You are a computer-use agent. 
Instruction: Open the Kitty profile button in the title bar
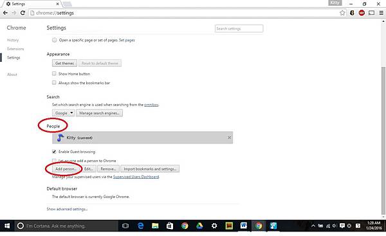(335, 3)
